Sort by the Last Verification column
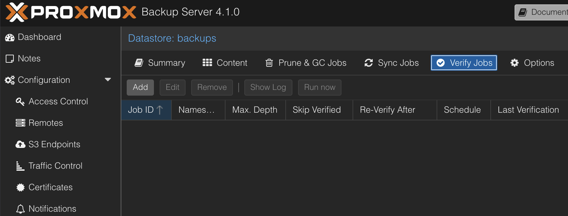The width and height of the screenshot is (568, 216). pyautogui.click(x=529, y=110)
